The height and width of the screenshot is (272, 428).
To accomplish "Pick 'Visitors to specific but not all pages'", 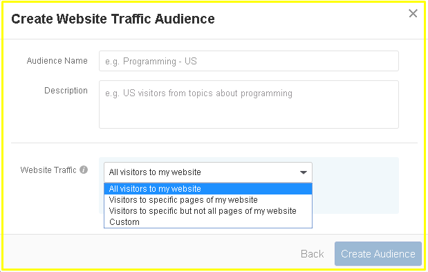I will [208, 211].
